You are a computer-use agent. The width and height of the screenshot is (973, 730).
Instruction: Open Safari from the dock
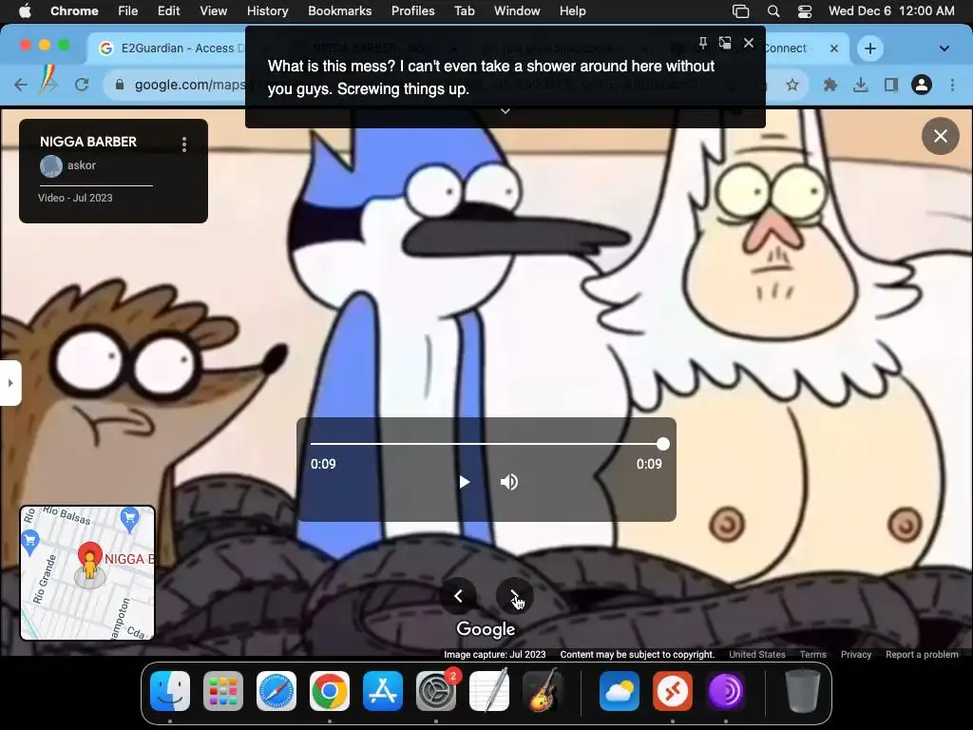click(x=277, y=691)
